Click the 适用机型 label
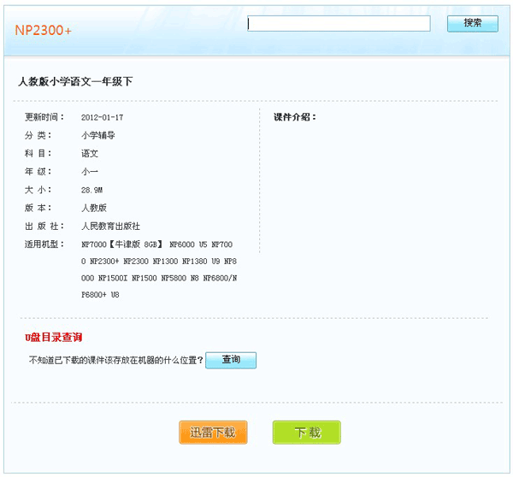 tap(44, 244)
